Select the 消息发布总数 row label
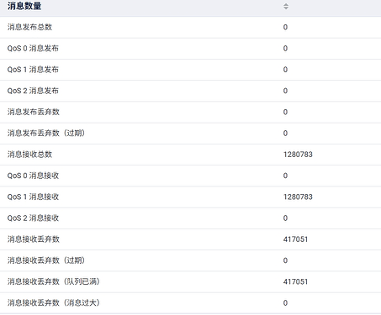The width and height of the screenshot is (381, 315). pos(29,27)
